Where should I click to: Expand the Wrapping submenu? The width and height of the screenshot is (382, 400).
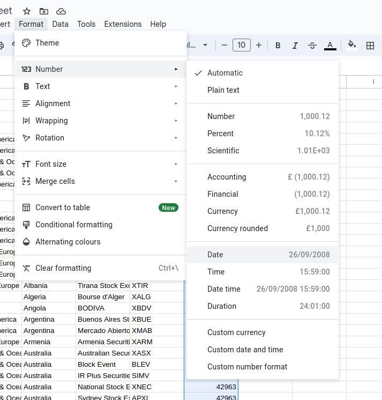point(101,121)
